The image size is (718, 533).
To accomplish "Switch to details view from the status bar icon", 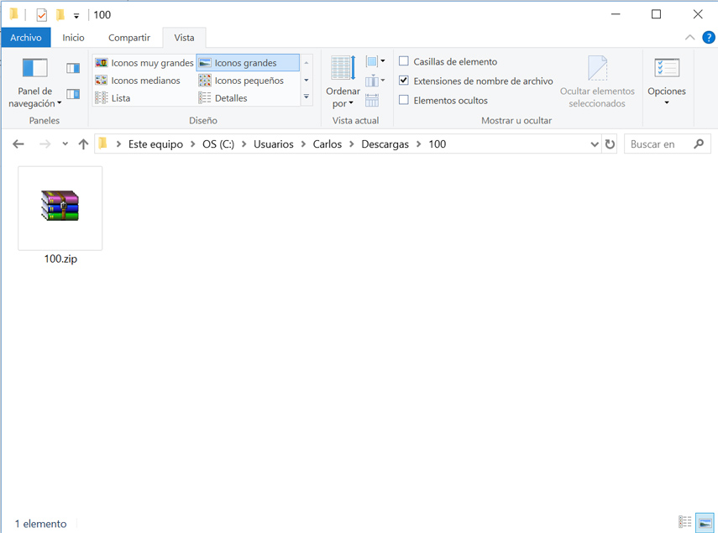I will point(684,522).
